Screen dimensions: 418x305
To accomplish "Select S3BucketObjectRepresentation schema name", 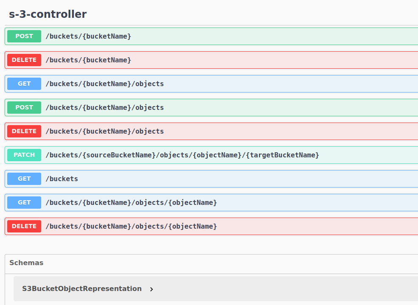I will click(x=82, y=289).
